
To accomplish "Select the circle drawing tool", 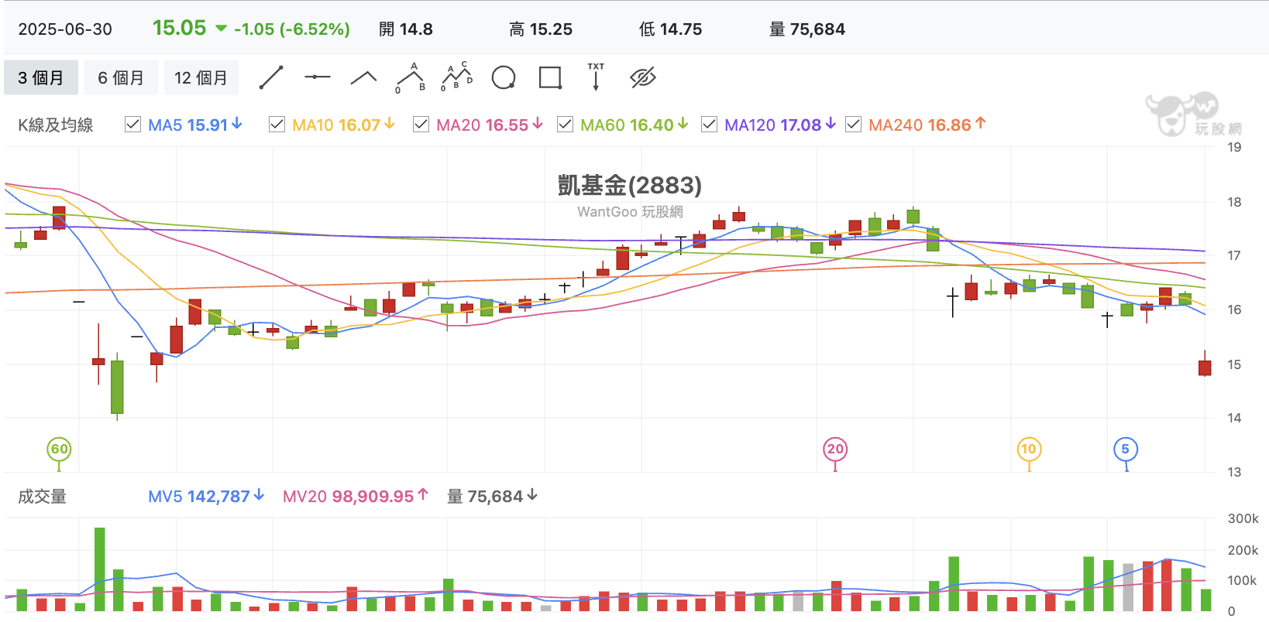I will click(504, 77).
